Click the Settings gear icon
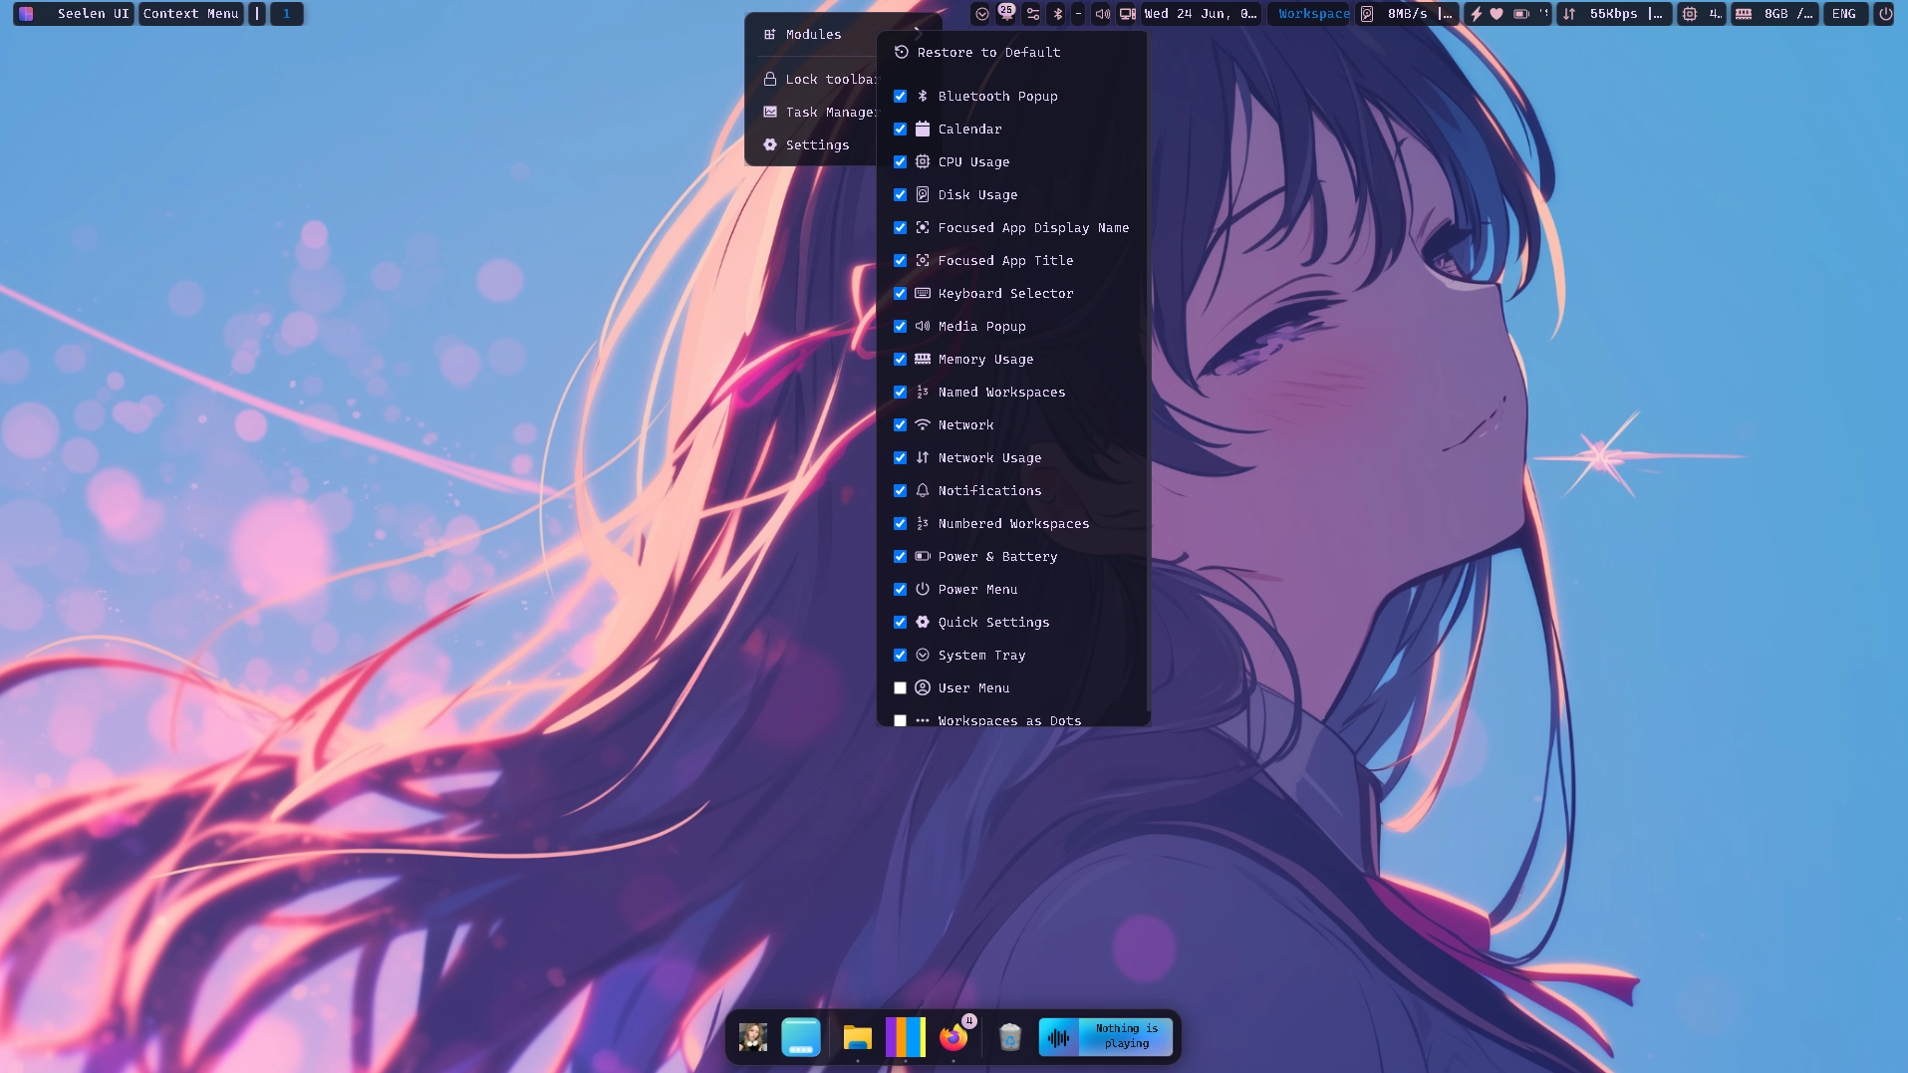1908x1073 pixels. point(770,144)
